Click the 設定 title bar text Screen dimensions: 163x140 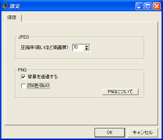(15, 6)
